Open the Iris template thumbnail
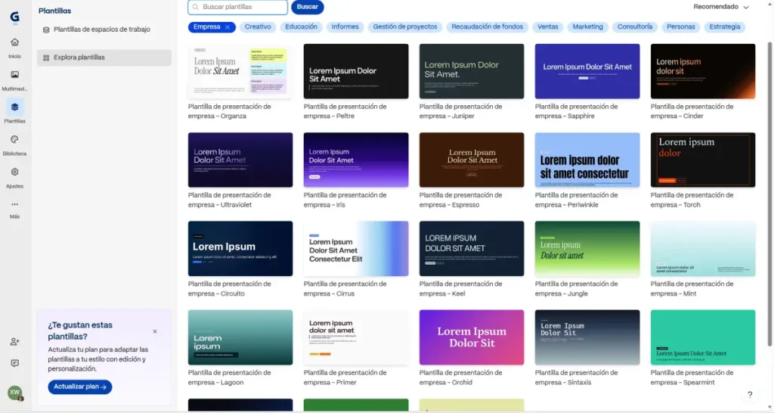 tap(356, 160)
